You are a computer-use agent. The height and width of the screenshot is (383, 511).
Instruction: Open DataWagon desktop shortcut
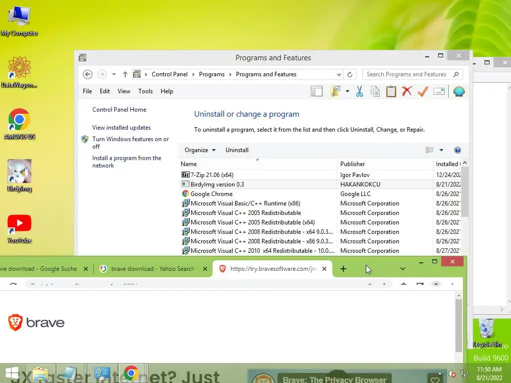click(x=19, y=72)
